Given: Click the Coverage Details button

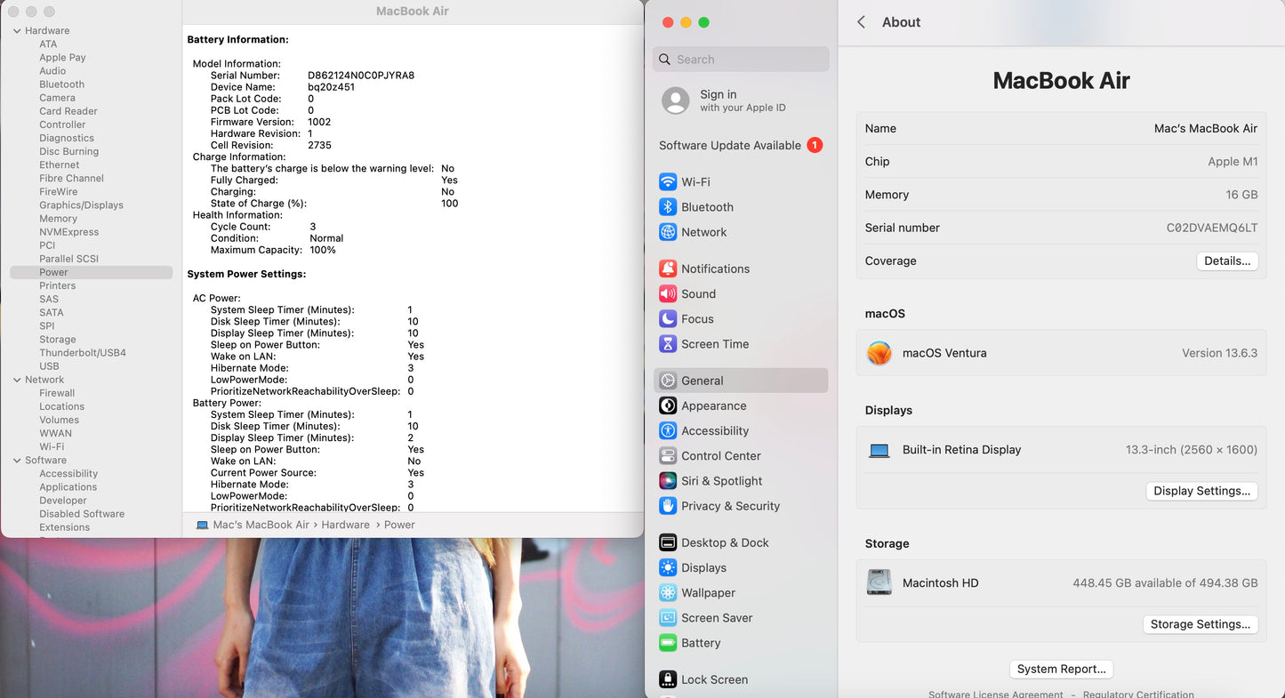Looking at the screenshot, I should click(x=1226, y=261).
